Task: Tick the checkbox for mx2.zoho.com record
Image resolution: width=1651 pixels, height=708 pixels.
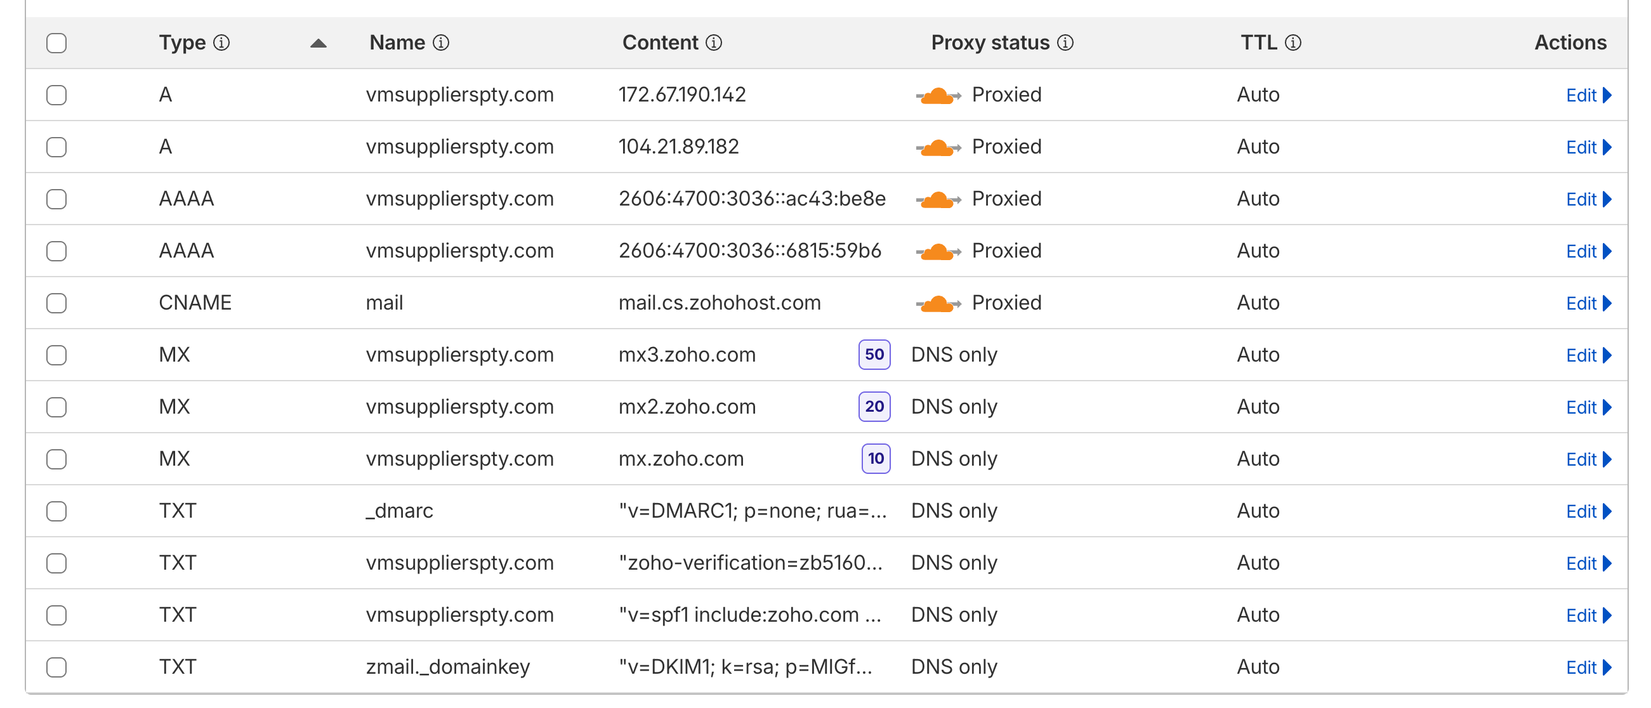Action: tap(56, 407)
